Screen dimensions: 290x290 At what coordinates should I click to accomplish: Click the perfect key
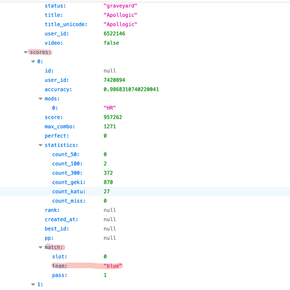click(57, 136)
